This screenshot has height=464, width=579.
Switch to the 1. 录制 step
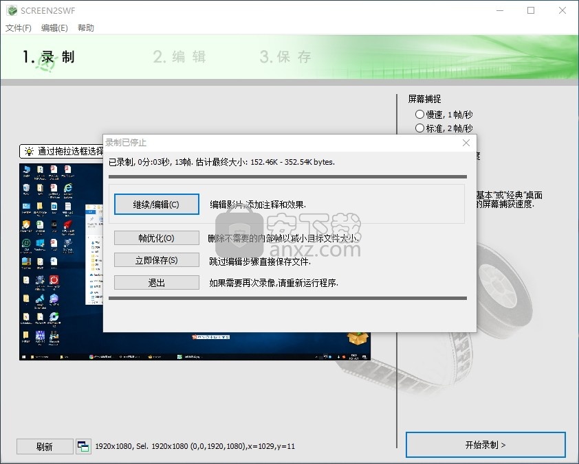(x=48, y=57)
